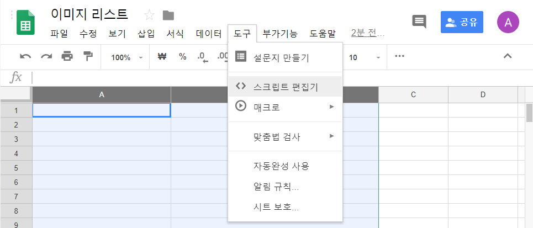533x228 pixels.
Task: Select 스크립트 편집기 from menu
Action: tap(285, 87)
